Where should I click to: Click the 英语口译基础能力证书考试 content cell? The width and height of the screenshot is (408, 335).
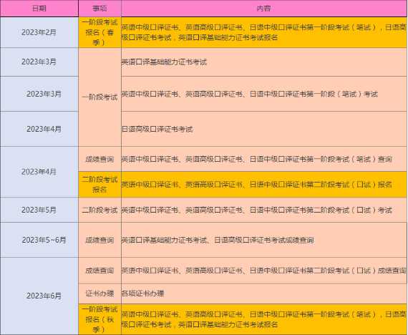(264, 62)
